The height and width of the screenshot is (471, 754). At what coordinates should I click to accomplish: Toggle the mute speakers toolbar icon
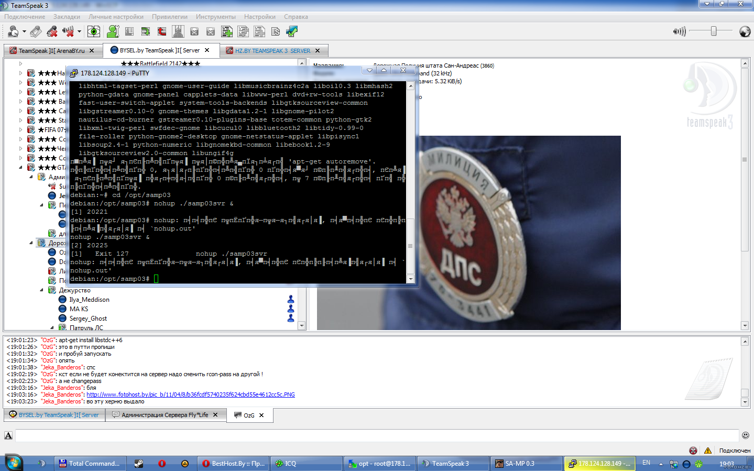pyautogui.click(x=68, y=31)
